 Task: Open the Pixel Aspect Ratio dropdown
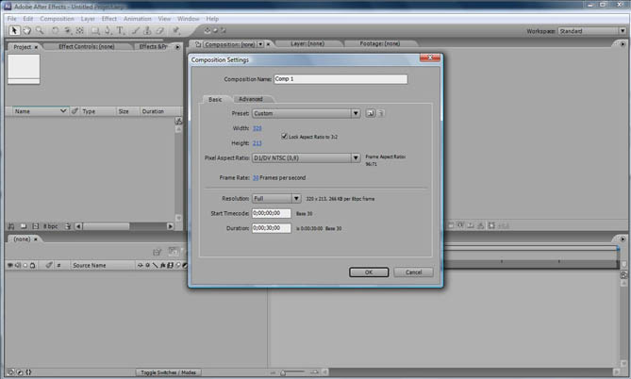[306, 158]
